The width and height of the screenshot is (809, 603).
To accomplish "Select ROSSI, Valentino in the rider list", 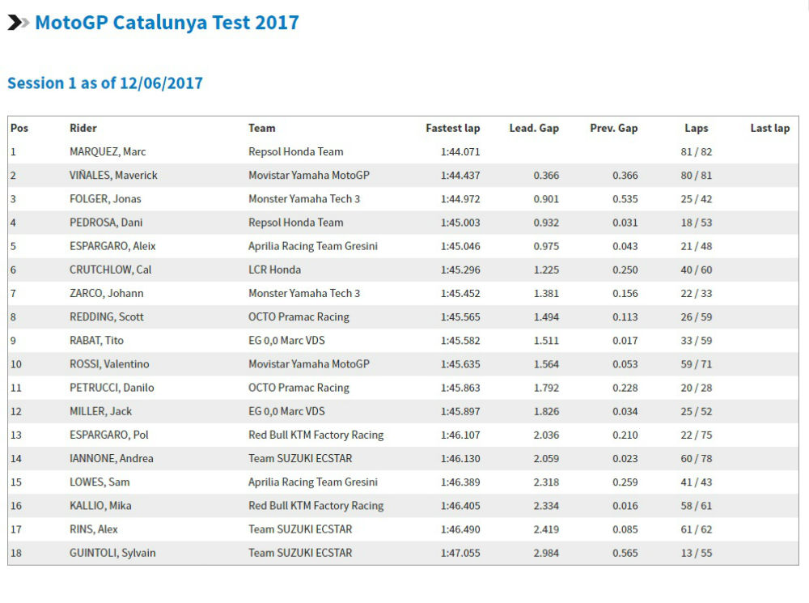I will [x=109, y=364].
